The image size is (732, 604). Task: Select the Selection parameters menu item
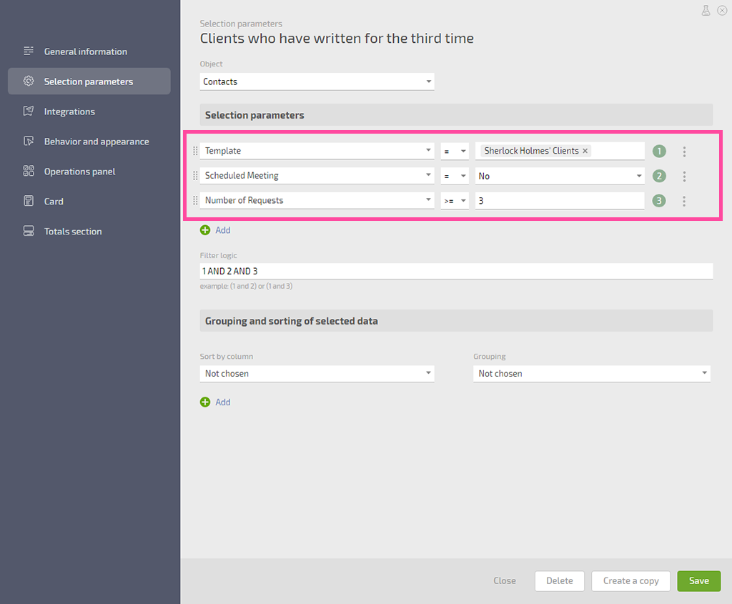(89, 81)
